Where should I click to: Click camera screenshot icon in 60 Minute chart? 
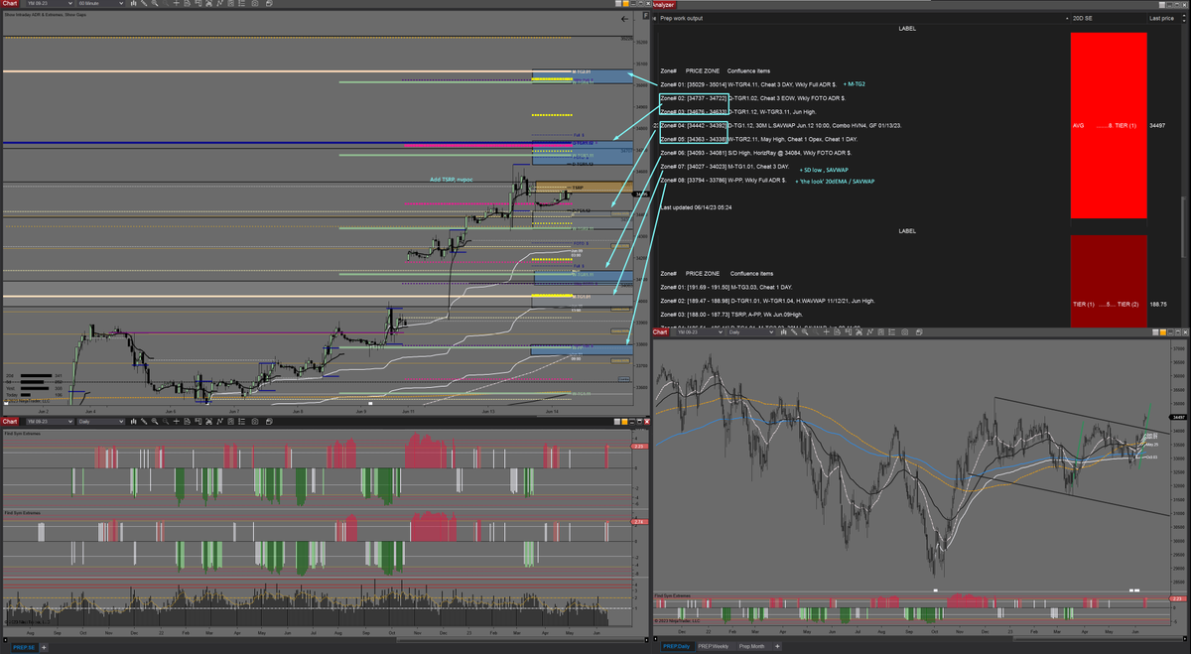(x=255, y=5)
